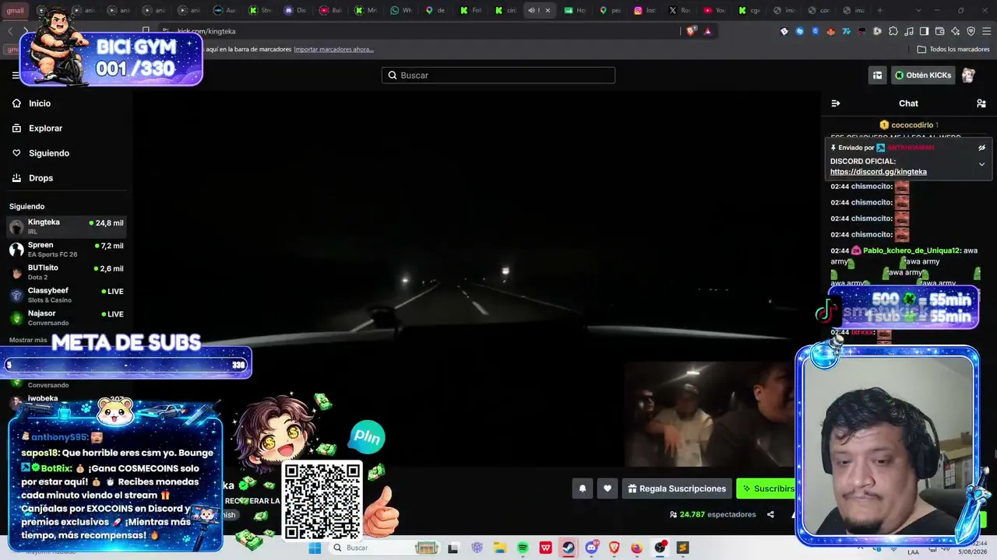997x560 pixels.
Task: Click username Pablo_kchero_de_Uniqua12 in chat
Action: click(911, 250)
